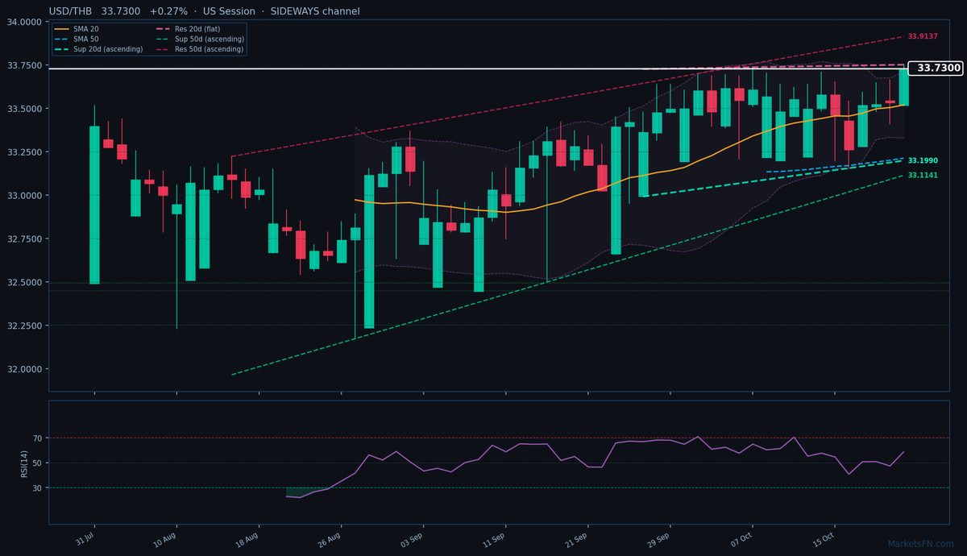Click the 32.0000 price axis label
967x556 pixels.
tap(25, 370)
